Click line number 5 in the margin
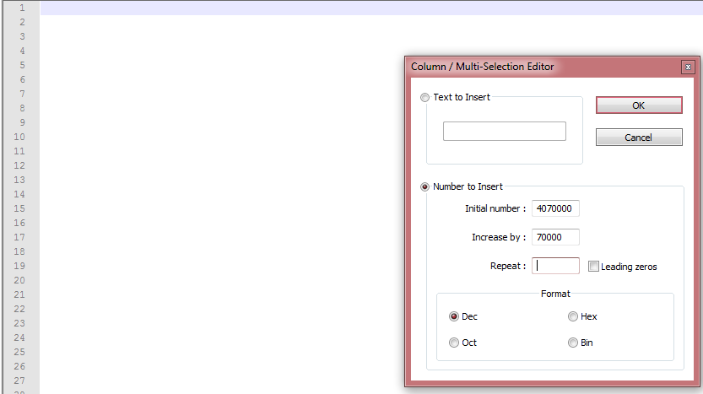Viewport: 703px width, 394px height. click(x=22, y=65)
